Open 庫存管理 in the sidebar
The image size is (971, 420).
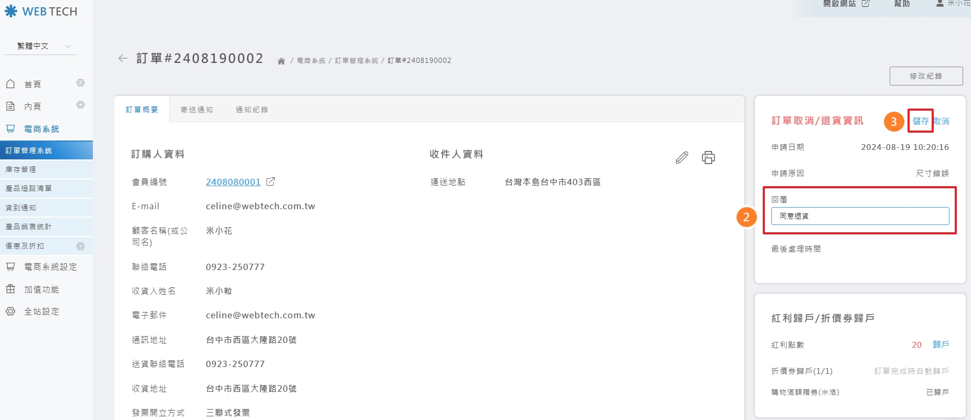(x=21, y=169)
